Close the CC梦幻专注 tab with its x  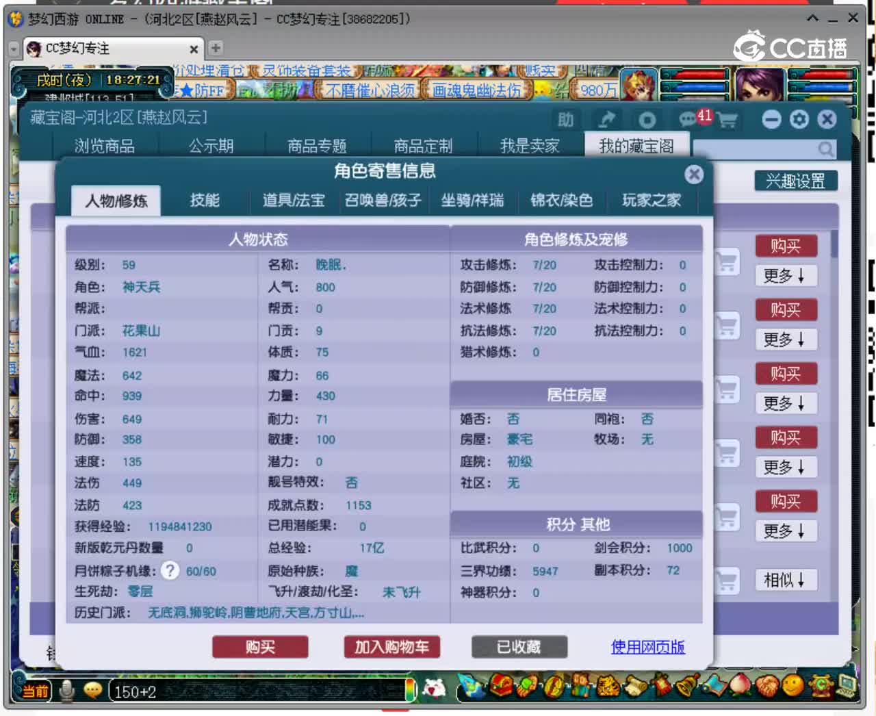coord(194,49)
